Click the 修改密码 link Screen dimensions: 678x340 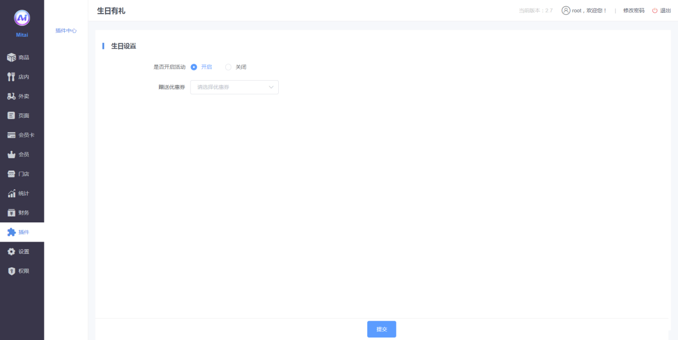pos(634,11)
